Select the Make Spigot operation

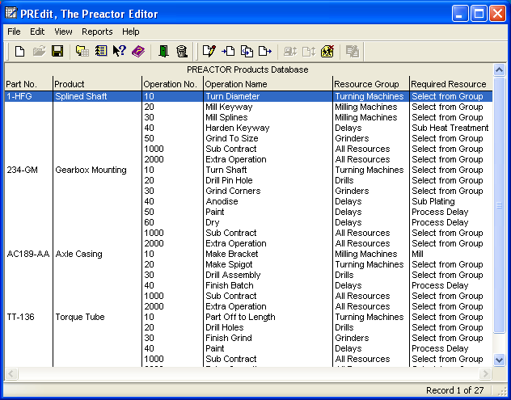pyautogui.click(x=229, y=264)
